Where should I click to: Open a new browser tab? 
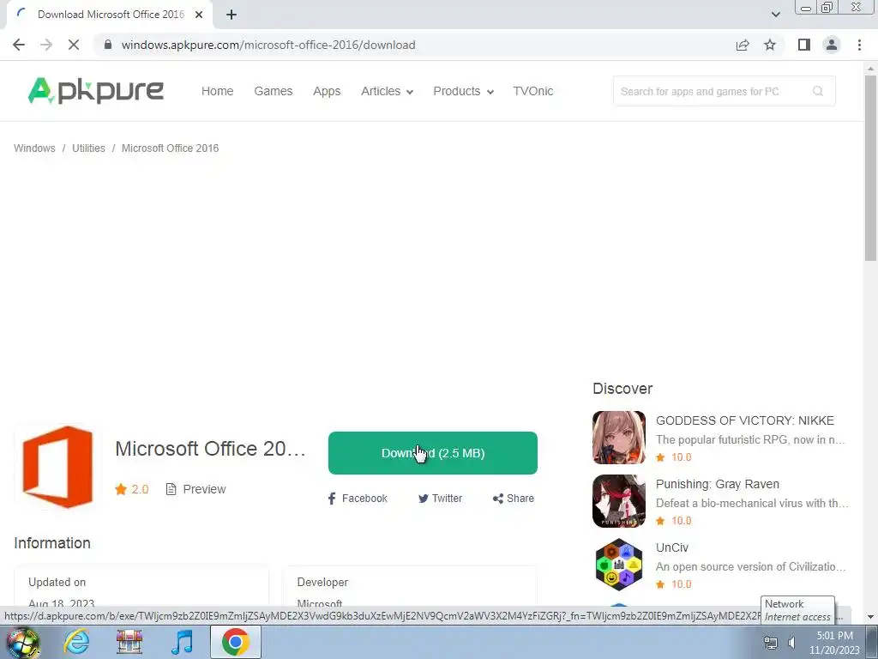(x=232, y=15)
